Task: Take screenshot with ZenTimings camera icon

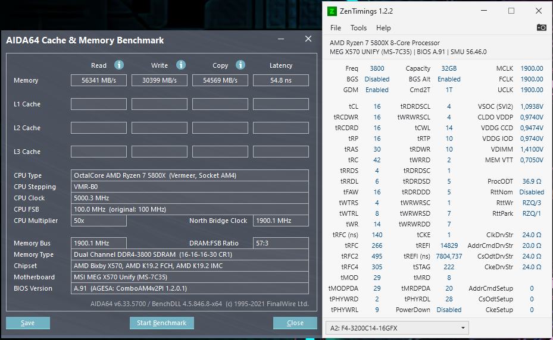Action: pos(541,27)
